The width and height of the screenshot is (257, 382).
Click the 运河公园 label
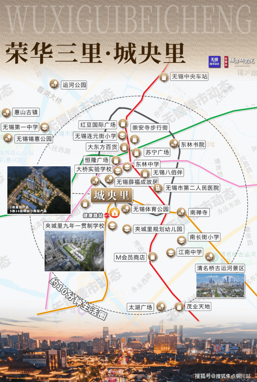pos(74,85)
